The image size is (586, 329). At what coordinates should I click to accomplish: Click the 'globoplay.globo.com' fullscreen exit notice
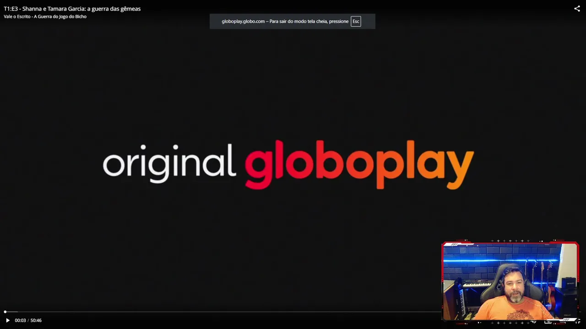292,21
